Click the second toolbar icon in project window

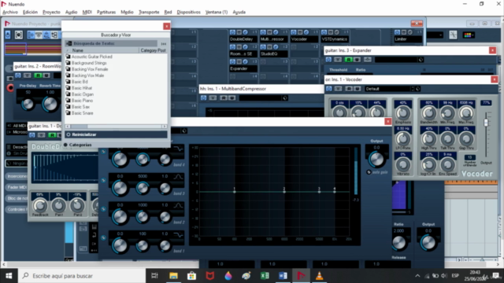tap(19, 35)
